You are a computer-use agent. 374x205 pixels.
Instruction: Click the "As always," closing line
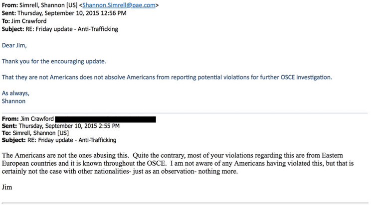pos(15,93)
